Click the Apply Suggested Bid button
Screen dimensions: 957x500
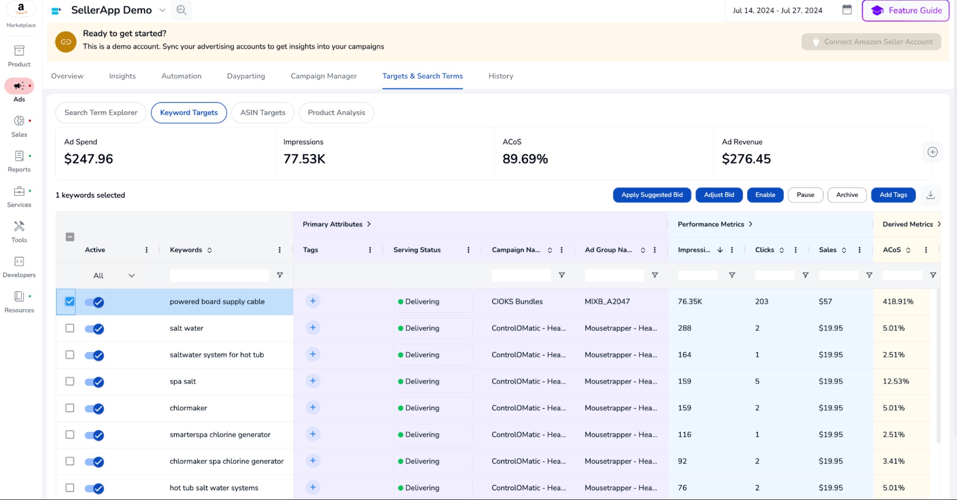[652, 195]
